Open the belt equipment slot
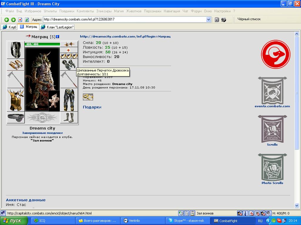 pyautogui.click(x=16, y=117)
